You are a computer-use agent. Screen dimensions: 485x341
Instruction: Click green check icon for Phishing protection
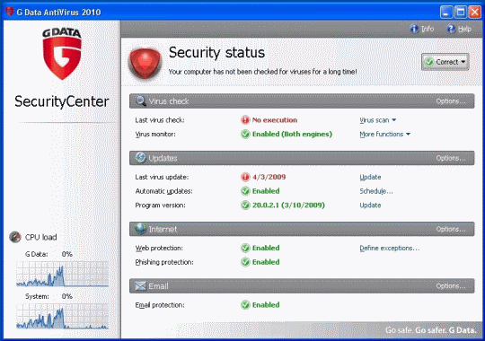click(x=245, y=262)
